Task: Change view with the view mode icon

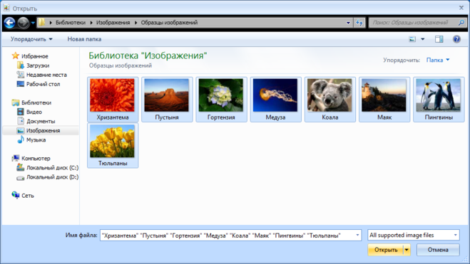Action: click(412, 39)
